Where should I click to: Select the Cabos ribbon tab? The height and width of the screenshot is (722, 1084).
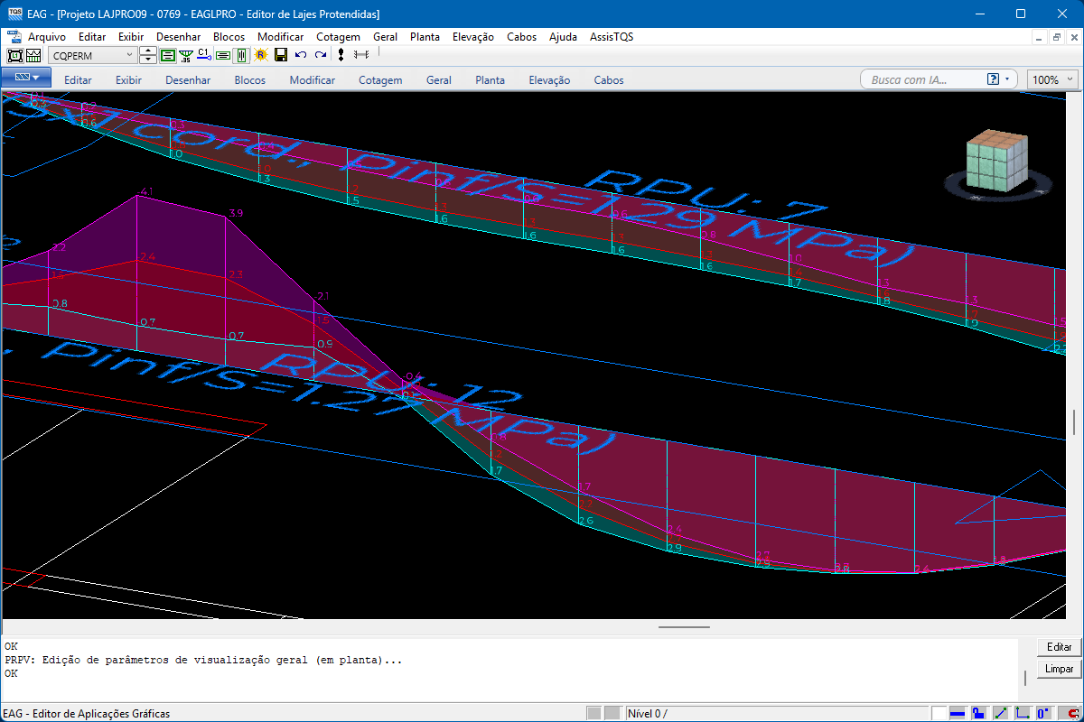[609, 79]
